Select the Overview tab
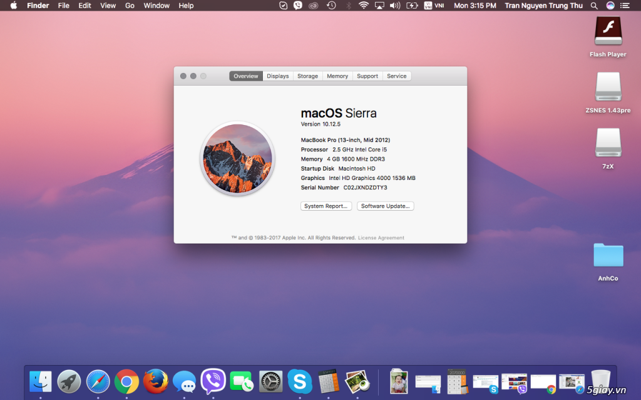The image size is (641, 400). [245, 76]
